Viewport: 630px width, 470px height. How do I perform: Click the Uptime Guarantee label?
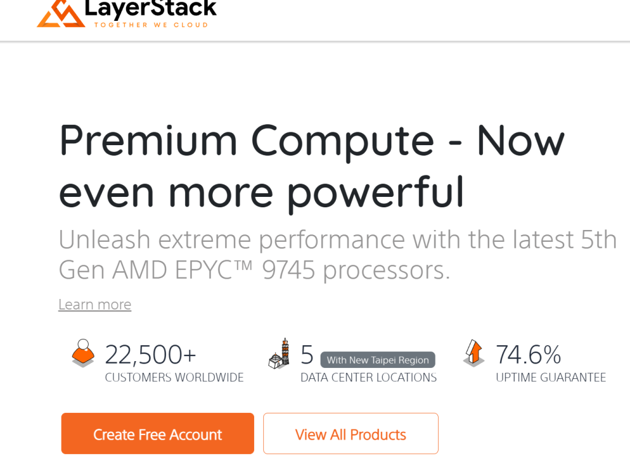tap(551, 378)
